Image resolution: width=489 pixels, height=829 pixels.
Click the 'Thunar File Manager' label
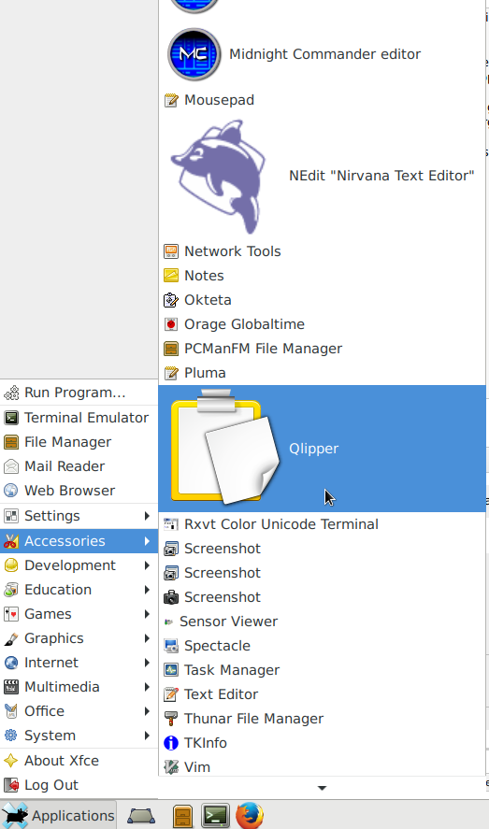[253, 719]
